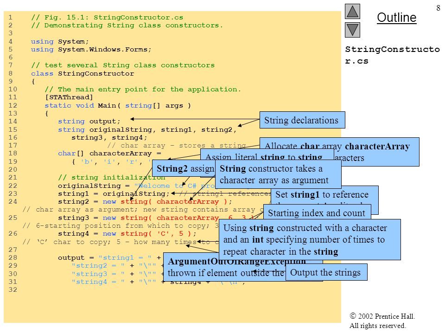
Task: Click line number 3 in the gutter
Action: (11, 33)
